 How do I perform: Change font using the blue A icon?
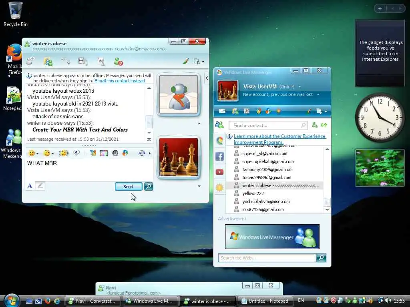click(30, 186)
